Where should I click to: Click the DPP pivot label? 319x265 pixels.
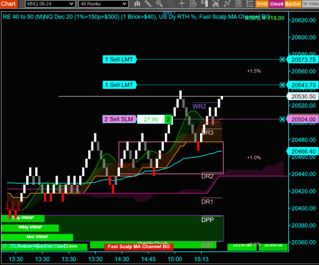tap(208, 220)
